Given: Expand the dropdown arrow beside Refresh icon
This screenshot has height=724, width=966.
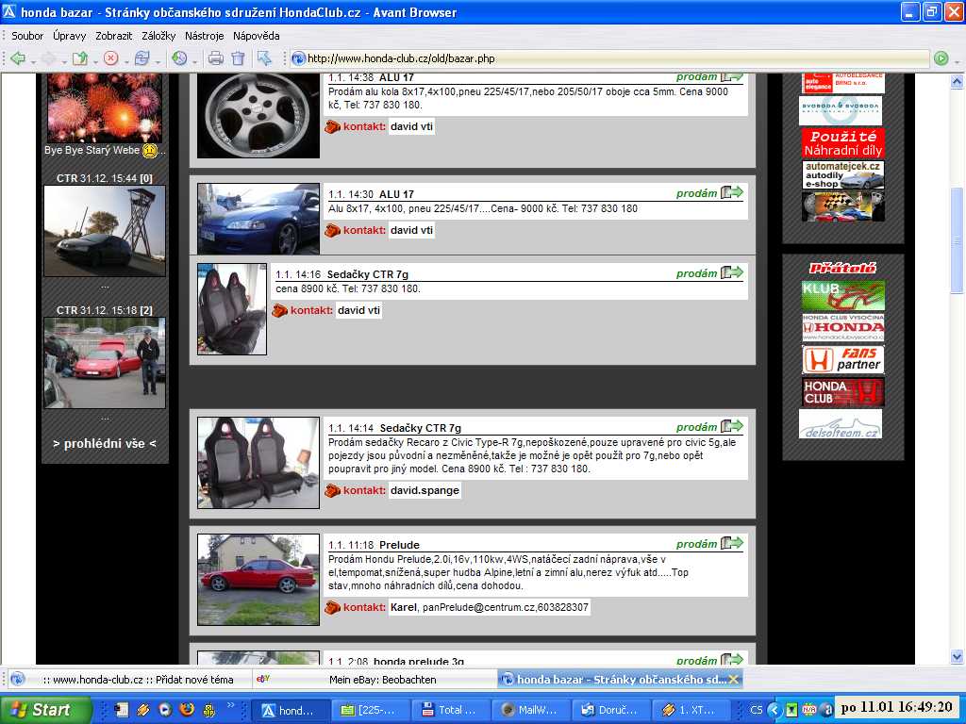Looking at the screenshot, I should click(157, 59).
